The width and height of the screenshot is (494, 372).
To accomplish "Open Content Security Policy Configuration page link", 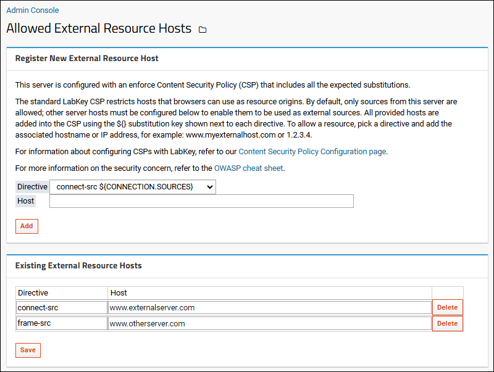I will (312, 151).
